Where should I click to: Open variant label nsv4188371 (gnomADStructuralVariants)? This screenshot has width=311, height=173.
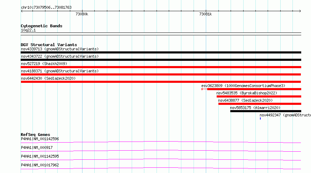tap(60, 71)
